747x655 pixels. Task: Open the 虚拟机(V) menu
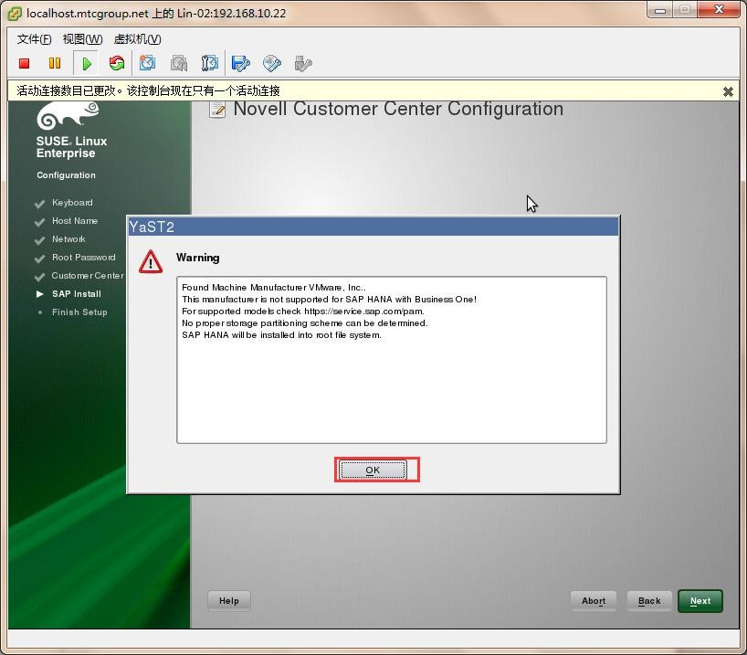[x=137, y=39]
